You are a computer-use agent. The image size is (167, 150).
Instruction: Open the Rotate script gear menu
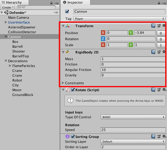[164, 90]
